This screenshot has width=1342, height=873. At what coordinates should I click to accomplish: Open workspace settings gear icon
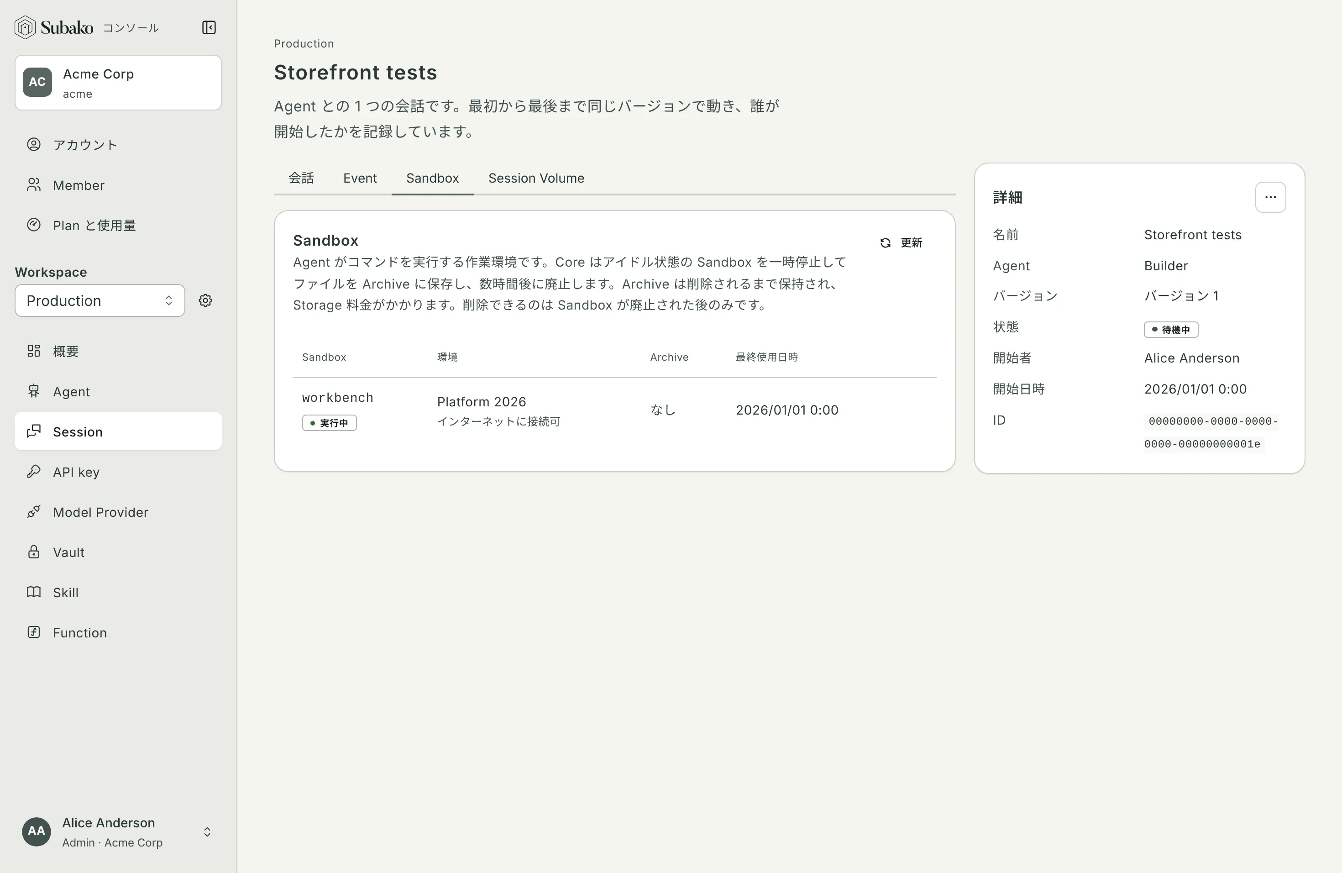click(205, 300)
